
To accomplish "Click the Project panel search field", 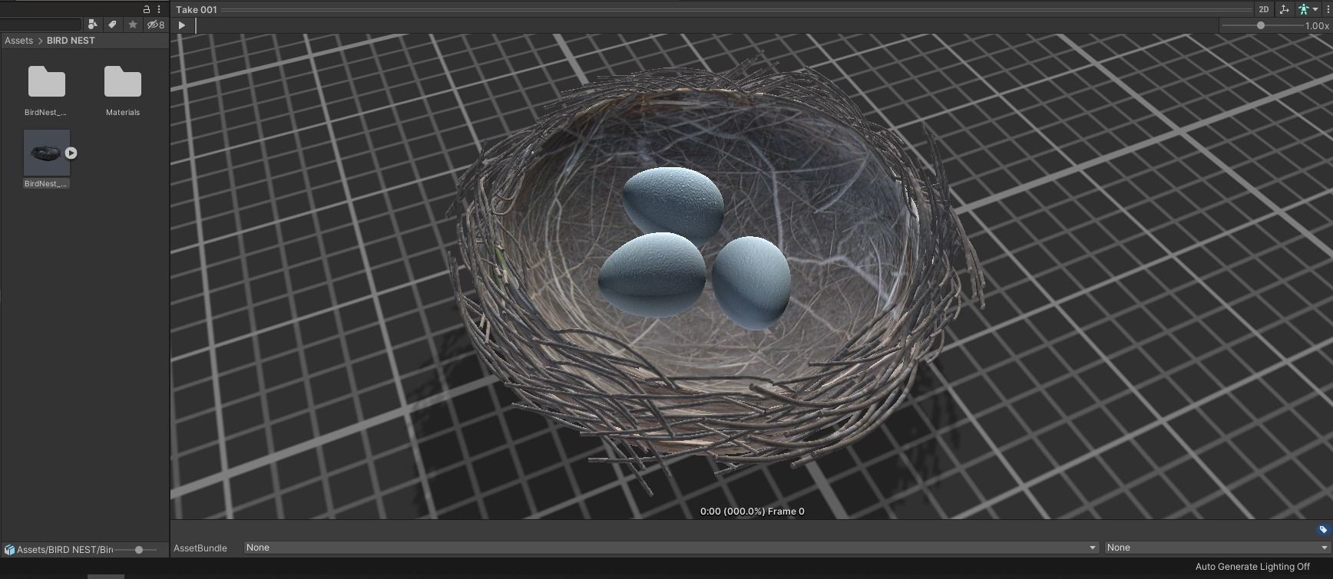I will [41, 25].
